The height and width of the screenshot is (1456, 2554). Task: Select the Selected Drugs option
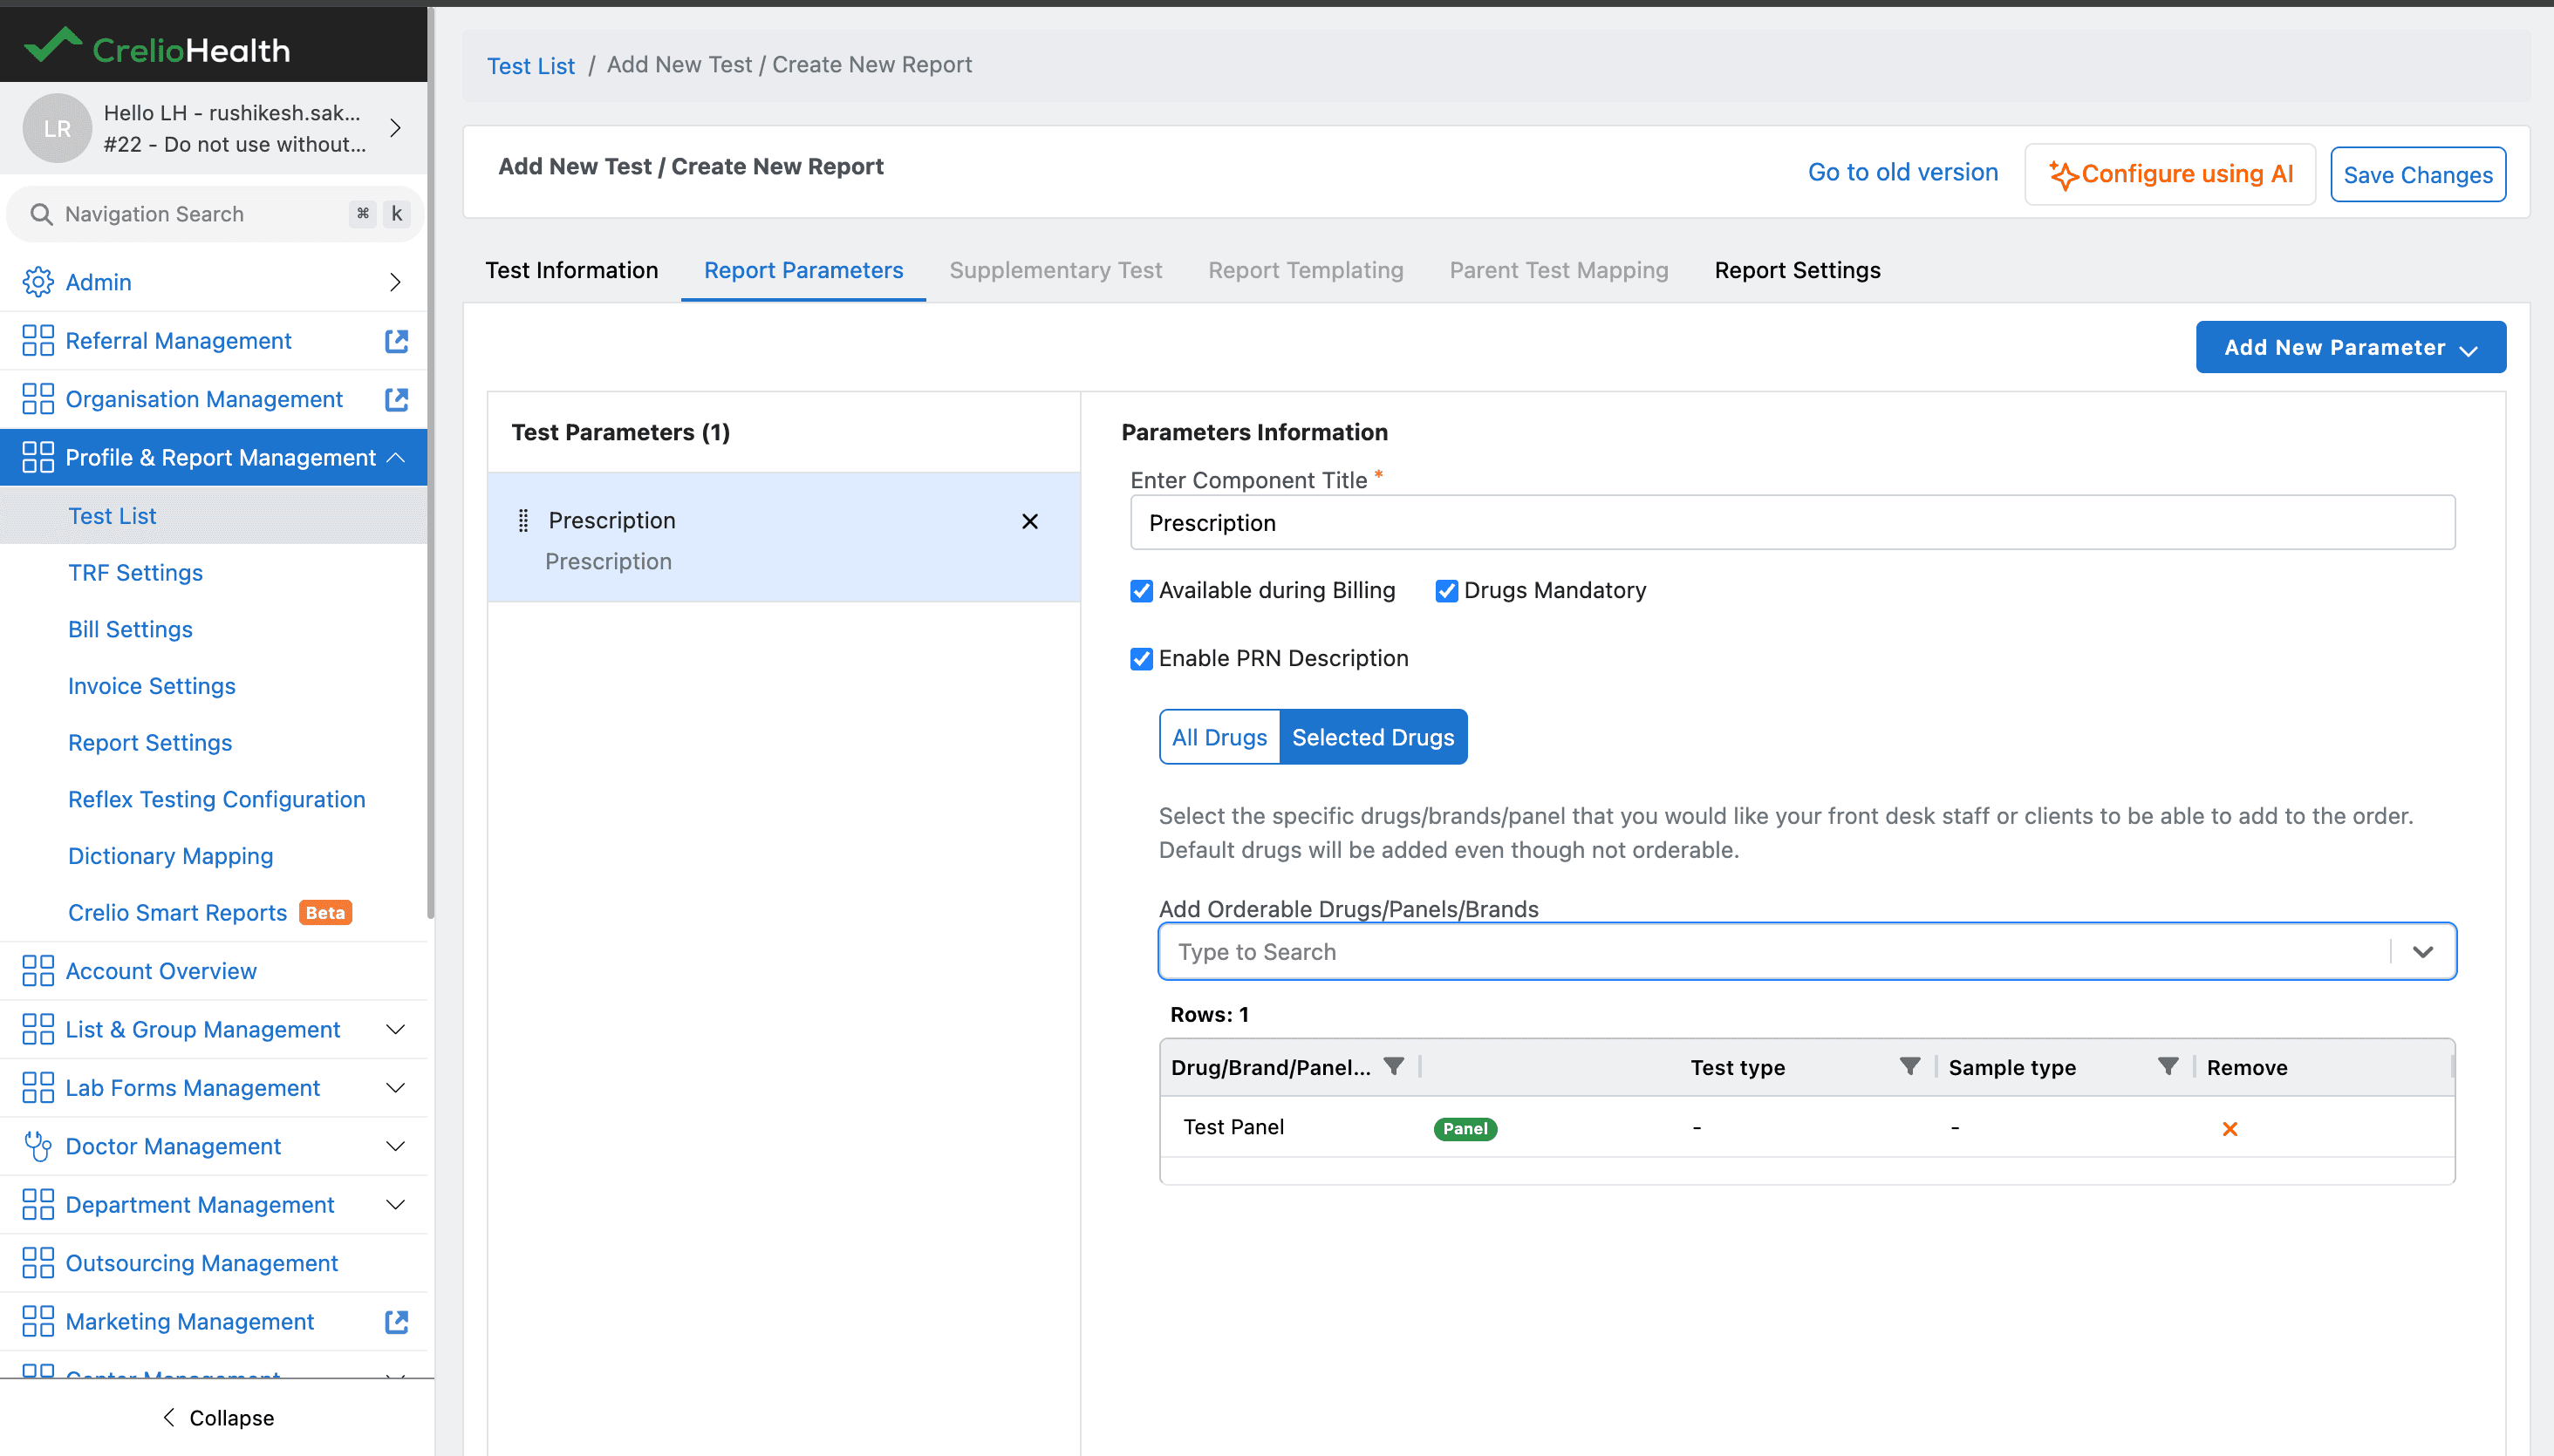[1374, 737]
